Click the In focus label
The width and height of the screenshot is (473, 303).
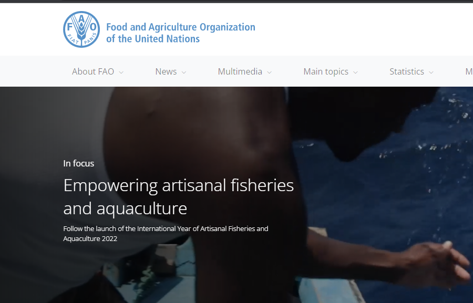coord(78,163)
